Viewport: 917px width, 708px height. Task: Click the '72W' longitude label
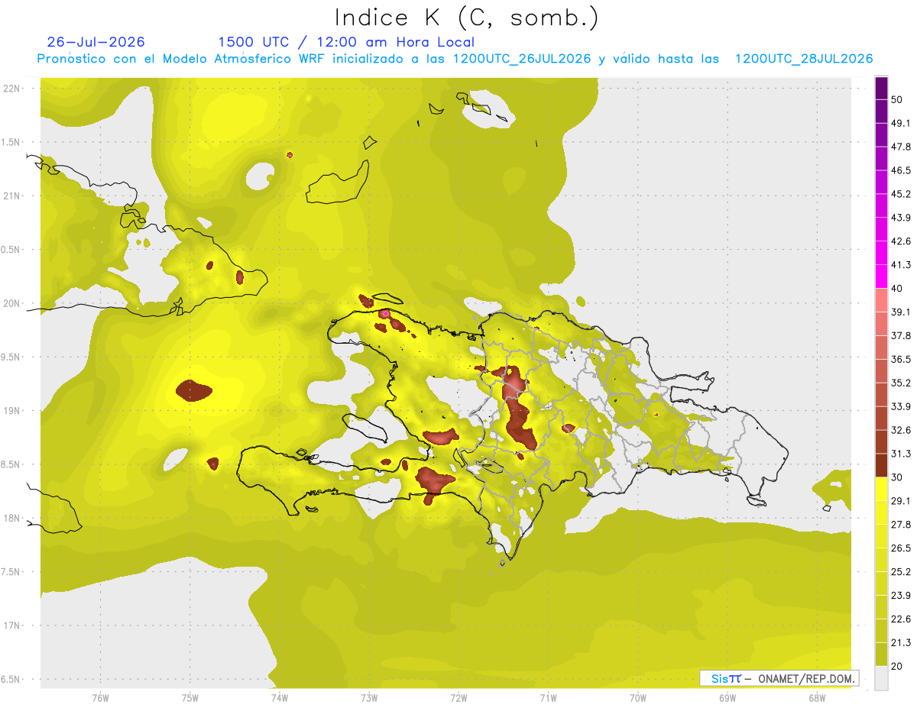pyautogui.click(x=458, y=698)
